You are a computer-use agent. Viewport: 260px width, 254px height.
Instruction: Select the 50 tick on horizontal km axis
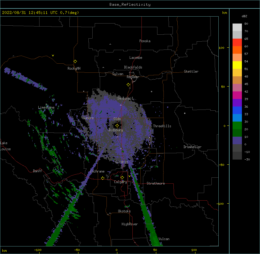155,250
